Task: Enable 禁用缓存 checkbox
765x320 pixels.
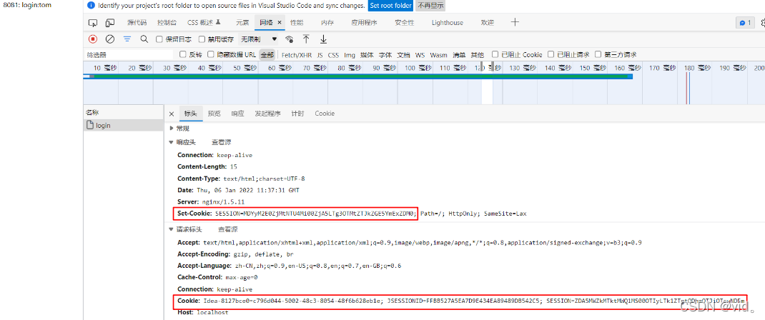Action: click(x=201, y=39)
